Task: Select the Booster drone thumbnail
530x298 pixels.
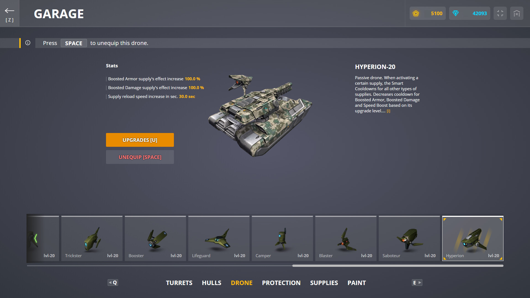Action: coord(155,238)
